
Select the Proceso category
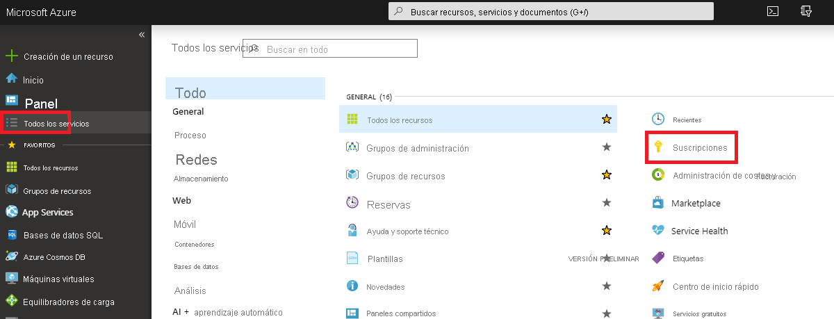(x=190, y=135)
